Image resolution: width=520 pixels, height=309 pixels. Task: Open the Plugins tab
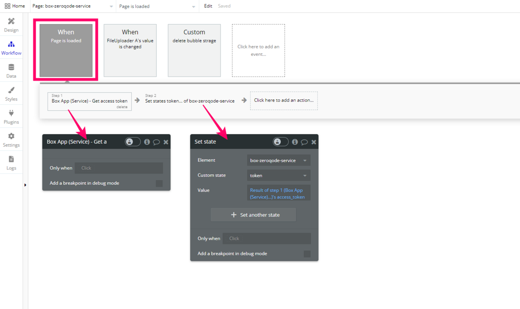[11, 117]
